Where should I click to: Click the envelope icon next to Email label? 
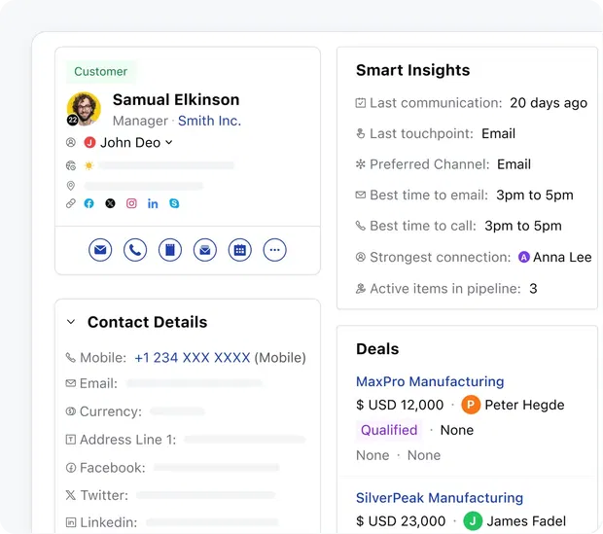(x=71, y=383)
